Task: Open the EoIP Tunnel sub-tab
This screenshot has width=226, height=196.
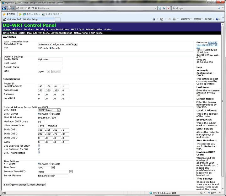Action: tap(96, 33)
